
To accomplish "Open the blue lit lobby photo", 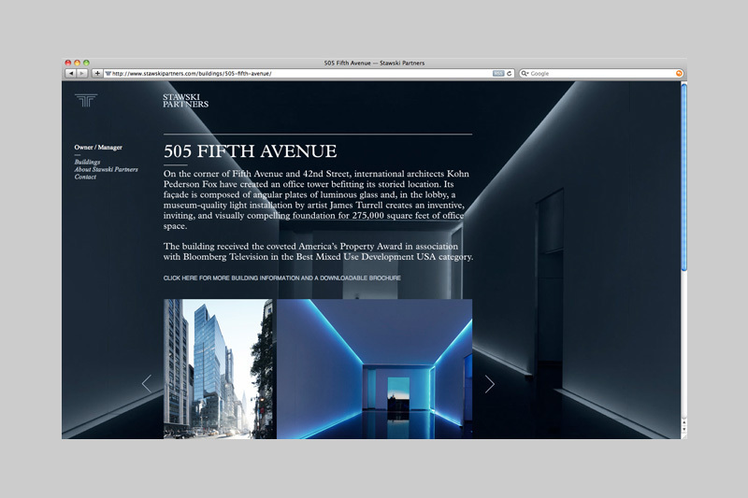I will tap(375, 369).
